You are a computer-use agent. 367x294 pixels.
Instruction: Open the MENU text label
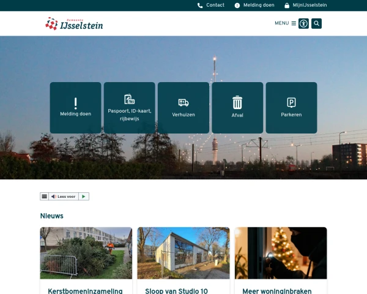[282, 23]
